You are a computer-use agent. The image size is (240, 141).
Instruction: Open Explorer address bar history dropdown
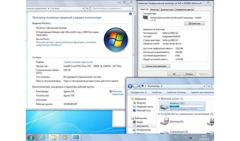[x=204, y=86]
